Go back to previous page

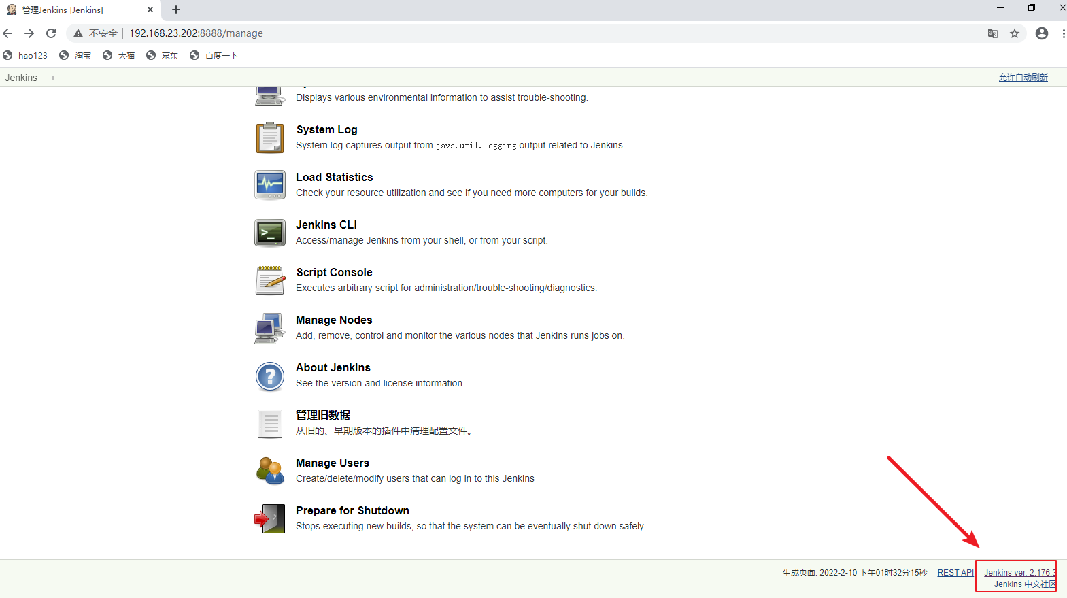8,33
